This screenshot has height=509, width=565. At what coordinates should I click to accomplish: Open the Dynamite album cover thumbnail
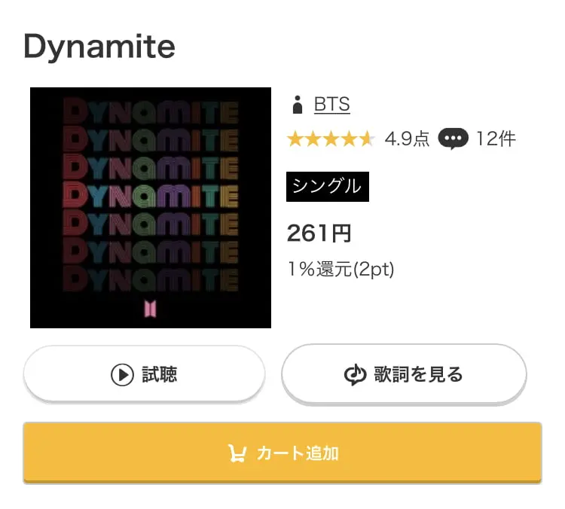(151, 208)
